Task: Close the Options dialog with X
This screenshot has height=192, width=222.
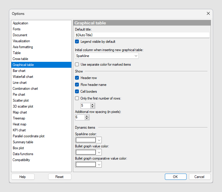Action: tap(208, 13)
